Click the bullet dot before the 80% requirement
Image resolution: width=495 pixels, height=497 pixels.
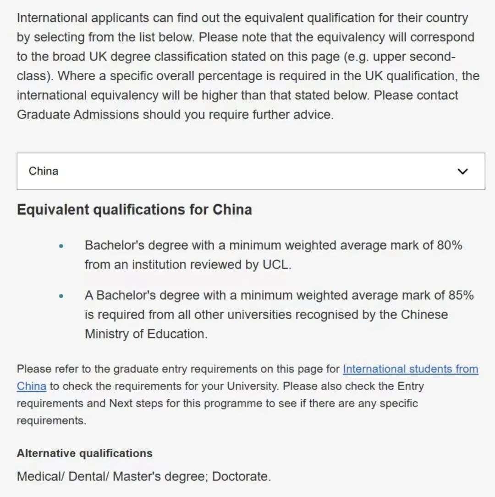point(61,246)
